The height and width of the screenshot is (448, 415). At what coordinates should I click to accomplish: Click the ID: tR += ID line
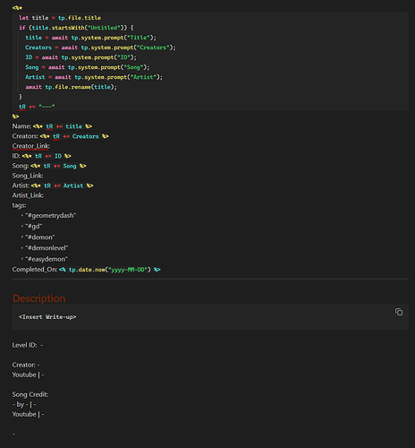pyautogui.click(x=42, y=156)
